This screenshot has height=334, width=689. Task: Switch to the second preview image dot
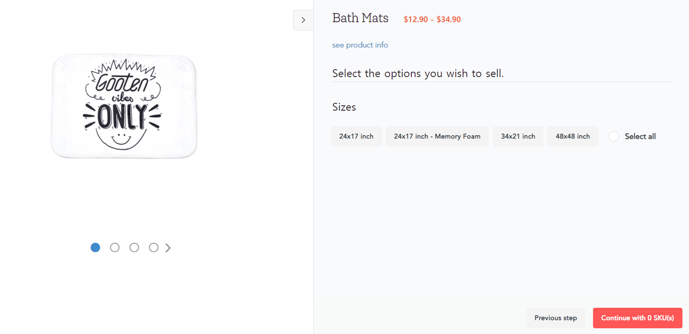point(115,247)
